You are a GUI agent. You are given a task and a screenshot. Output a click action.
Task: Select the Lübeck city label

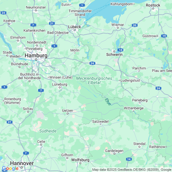click(75, 27)
